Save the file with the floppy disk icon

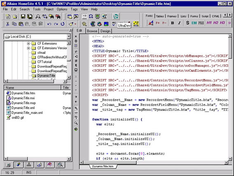(x=23, y=16)
